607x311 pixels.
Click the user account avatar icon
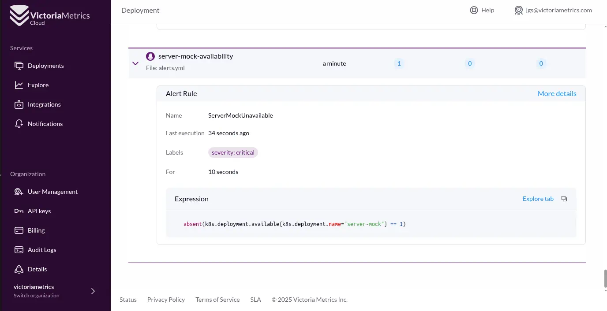click(x=519, y=10)
